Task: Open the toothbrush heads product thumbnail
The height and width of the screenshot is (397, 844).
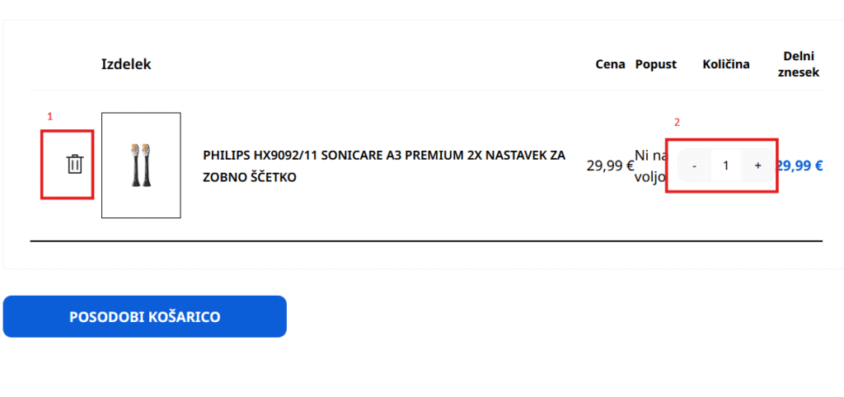Action: (x=141, y=165)
